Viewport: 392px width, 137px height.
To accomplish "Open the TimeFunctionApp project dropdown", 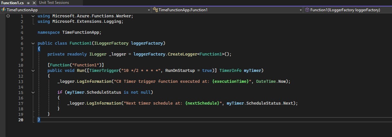I will pyautogui.click(x=149, y=10).
